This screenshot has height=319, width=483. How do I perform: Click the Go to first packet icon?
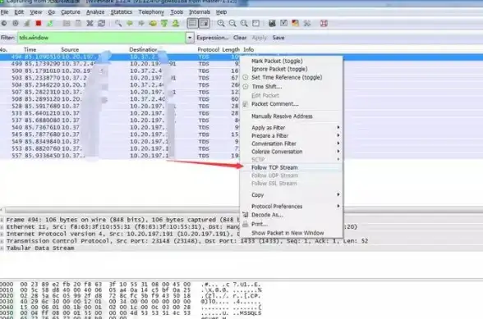(x=164, y=24)
